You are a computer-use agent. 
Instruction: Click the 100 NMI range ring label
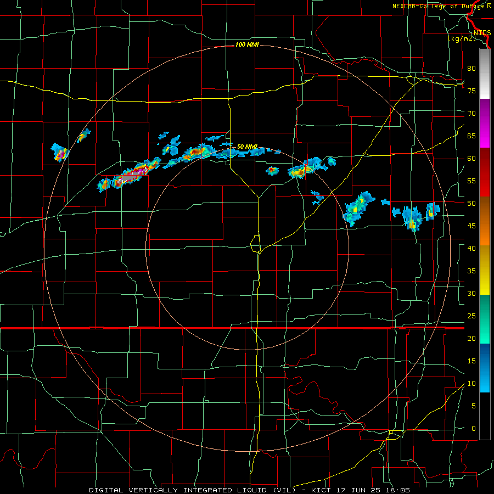tap(247, 45)
